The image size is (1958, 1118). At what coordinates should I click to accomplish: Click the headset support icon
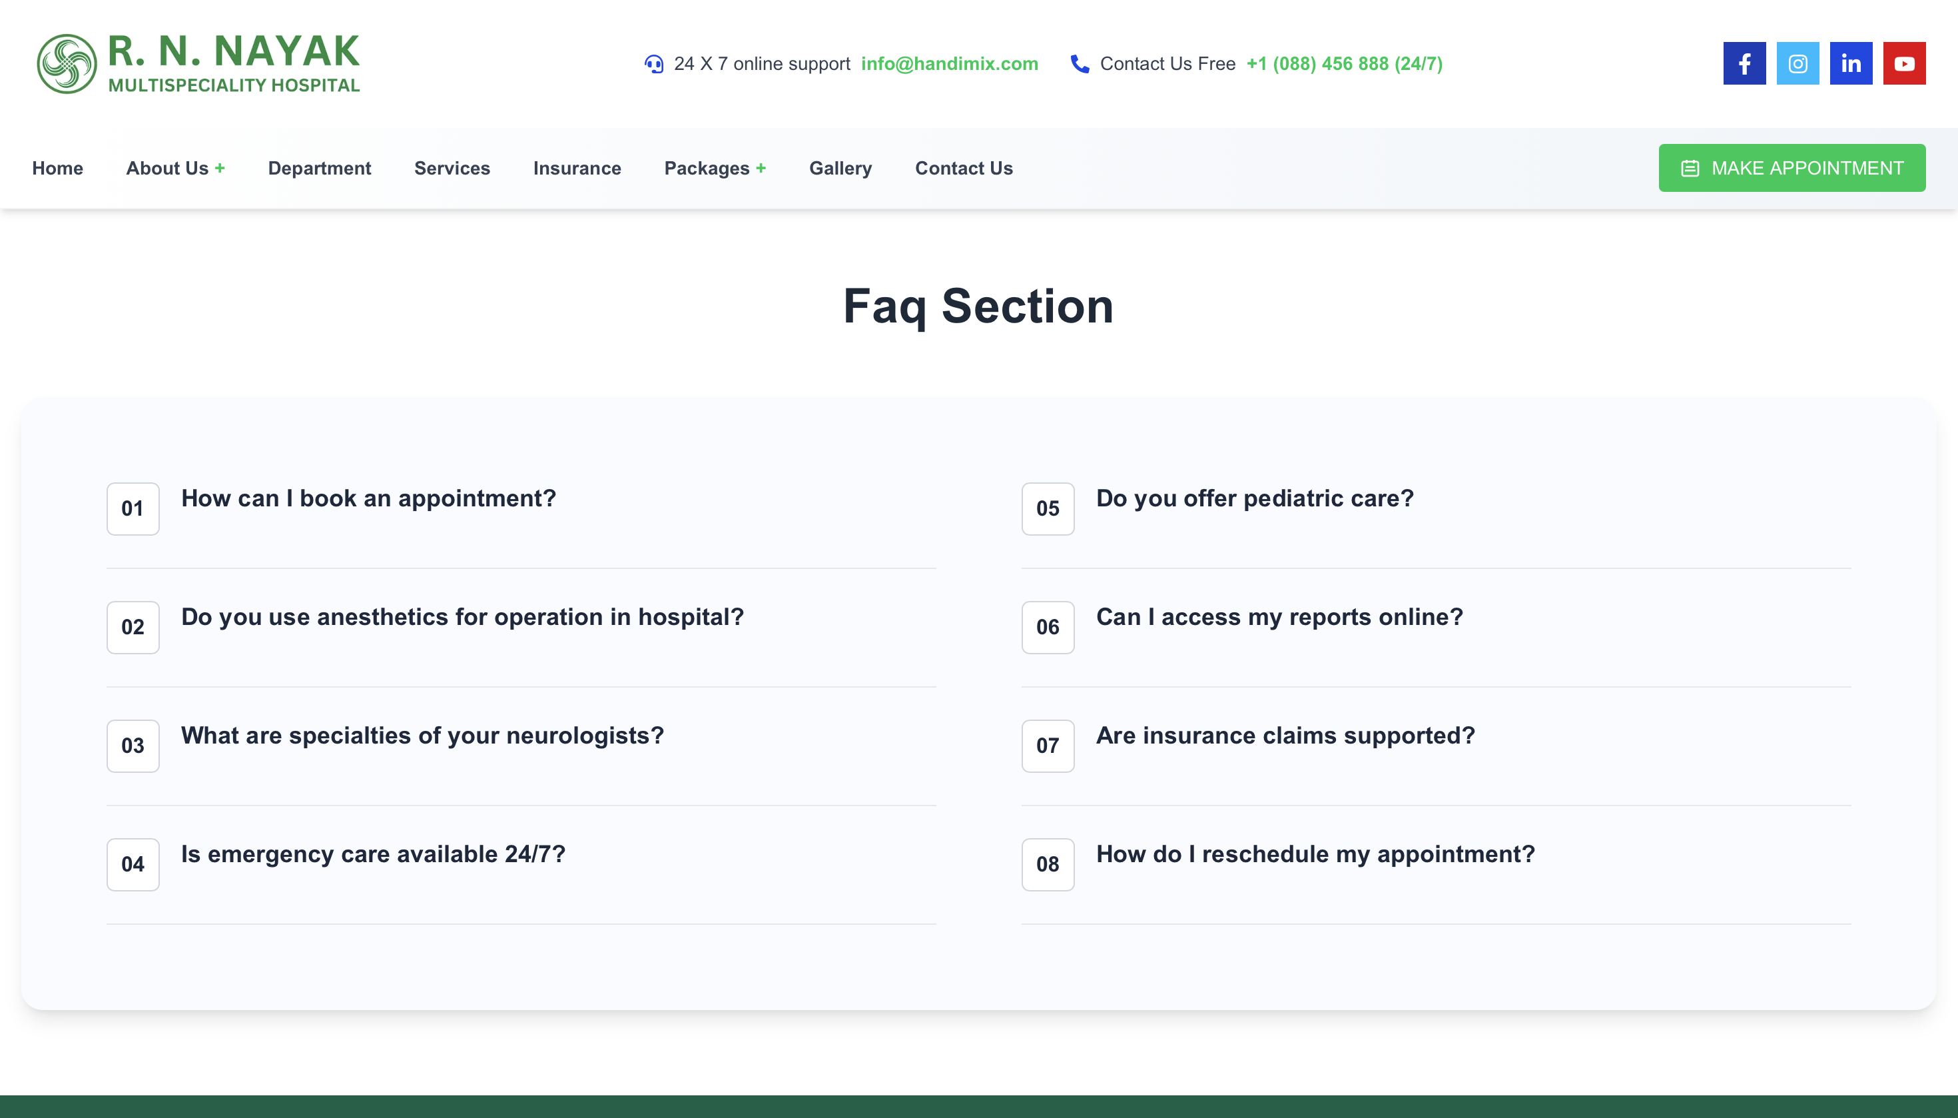654,64
